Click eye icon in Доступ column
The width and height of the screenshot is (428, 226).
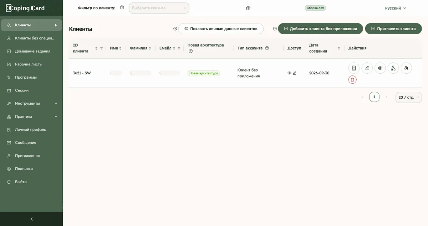pyautogui.click(x=289, y=73)
